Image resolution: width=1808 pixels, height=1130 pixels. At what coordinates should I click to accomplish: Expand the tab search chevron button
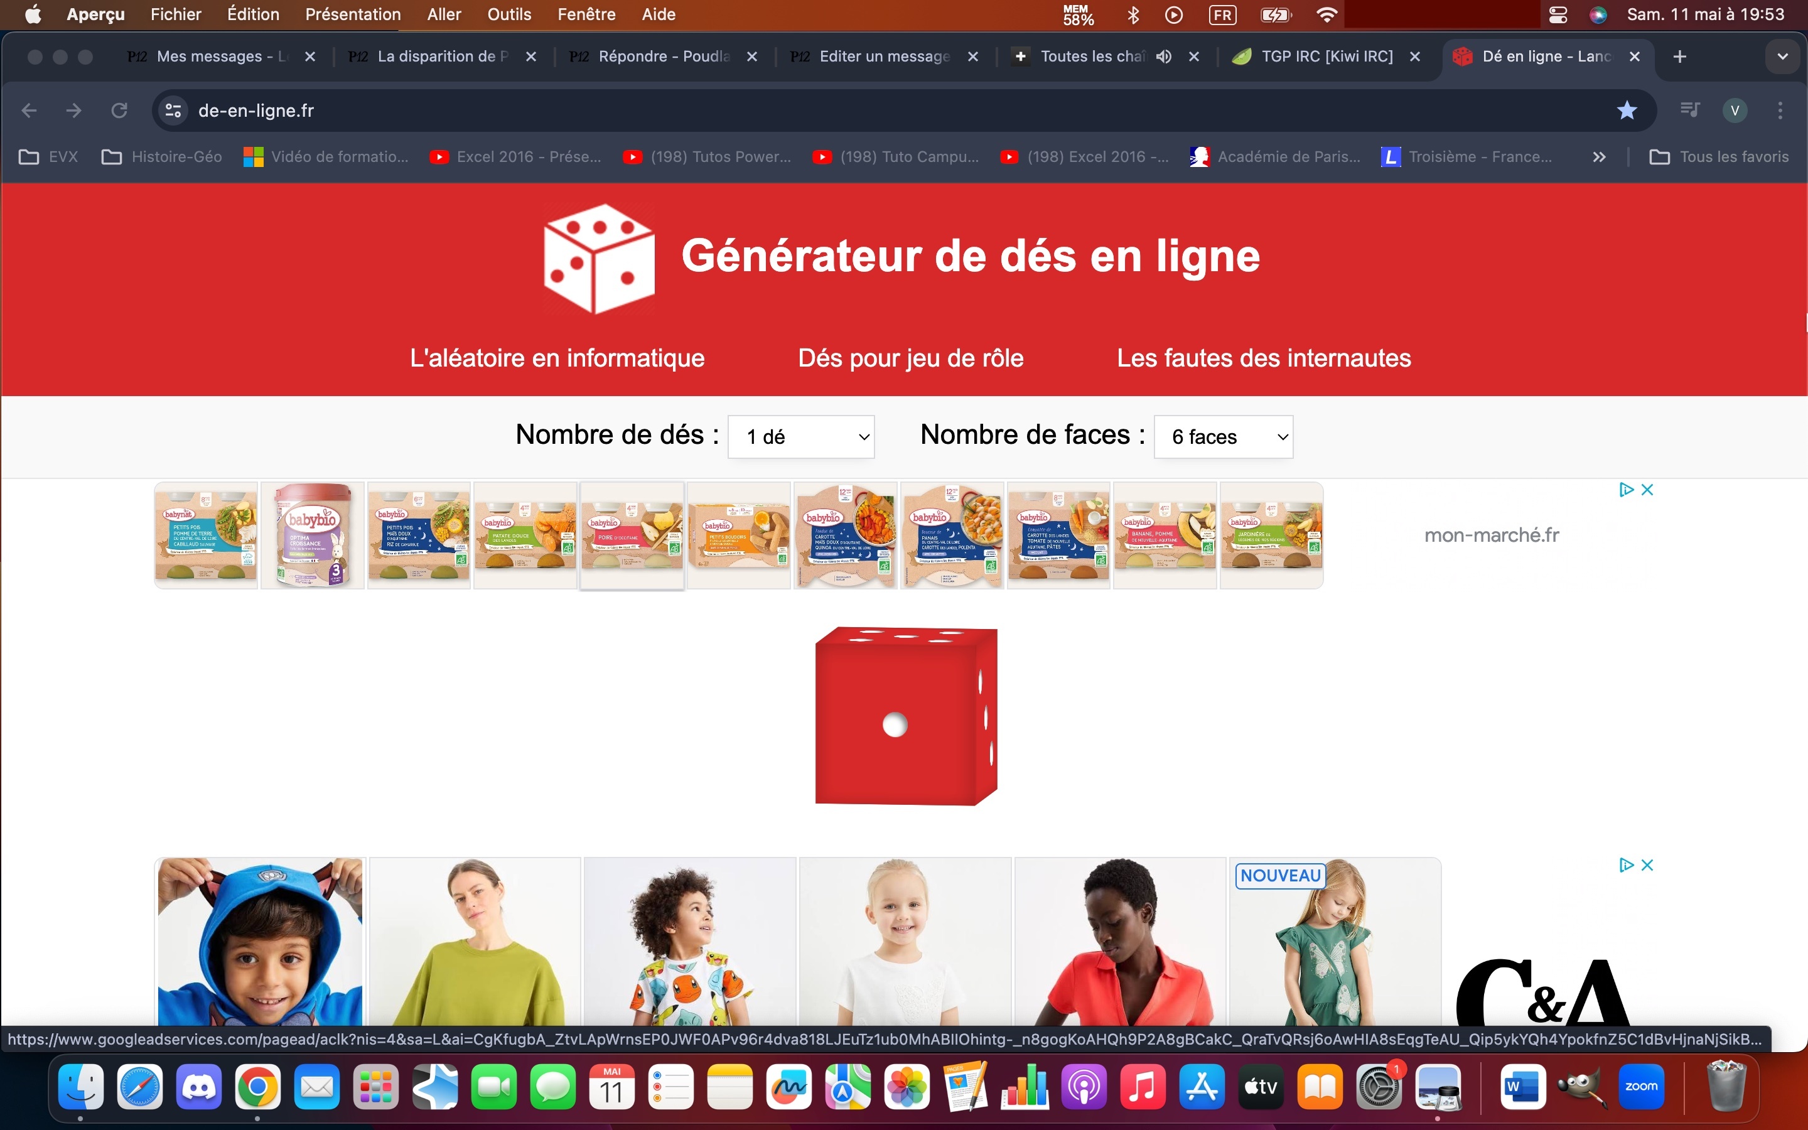[x=1783, y=56]
